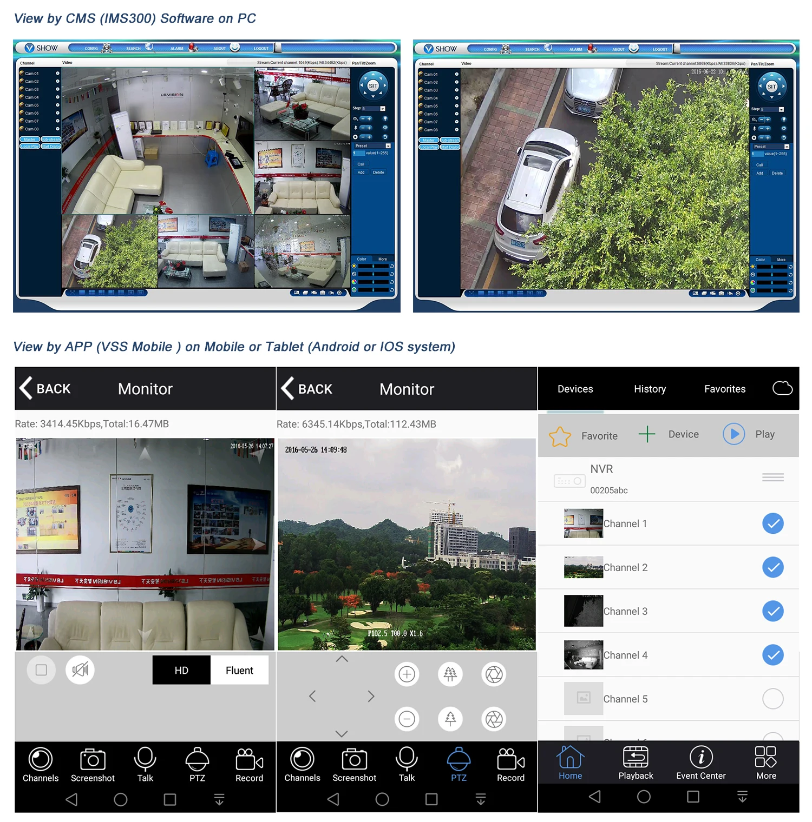Screen dimensions: 812x822
Task: Tap the cloud sync icon beside Favorites
Action: (782, 388)
